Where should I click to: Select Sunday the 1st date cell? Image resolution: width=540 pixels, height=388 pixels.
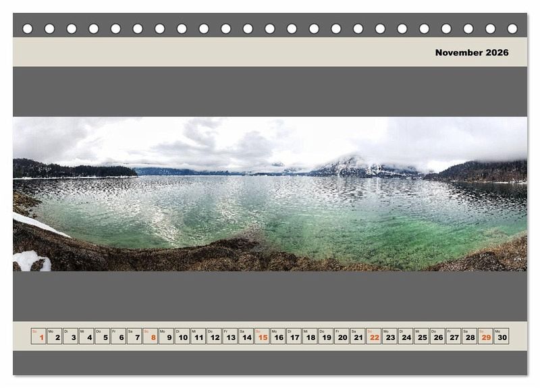(38, 336)
